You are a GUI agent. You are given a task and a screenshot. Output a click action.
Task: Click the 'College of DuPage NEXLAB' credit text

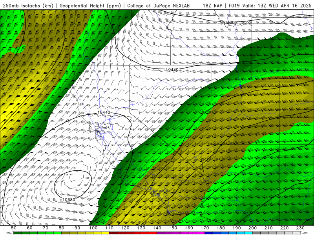tap(158, 5)
